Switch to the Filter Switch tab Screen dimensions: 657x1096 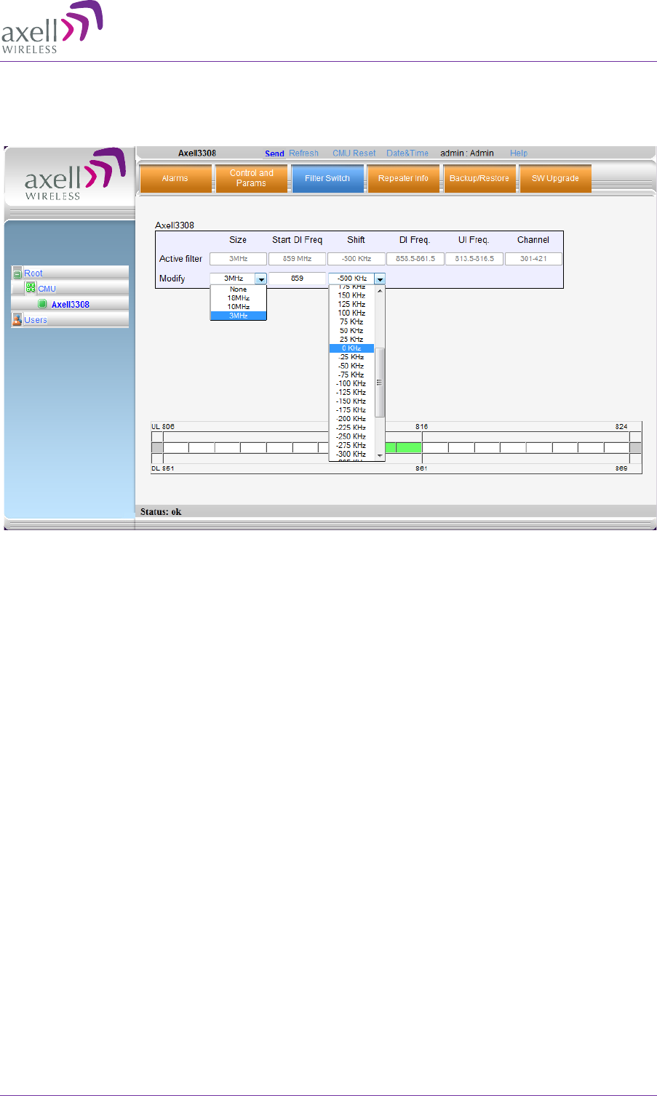pos(327,178)
